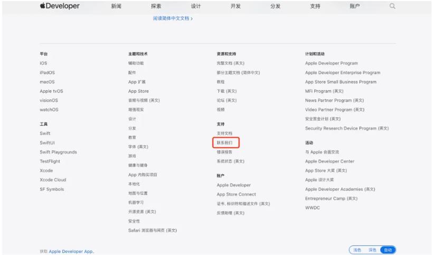Image resolution: width=433 pixels, height=255 pixels.
Task: Open the SF Symbols link
Action: pyautogui.click(x=52, y=189)
